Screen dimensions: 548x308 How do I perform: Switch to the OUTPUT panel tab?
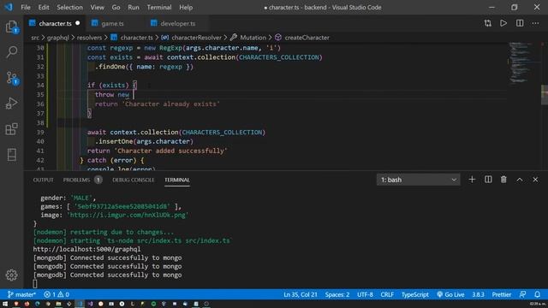tap(43, 180)
